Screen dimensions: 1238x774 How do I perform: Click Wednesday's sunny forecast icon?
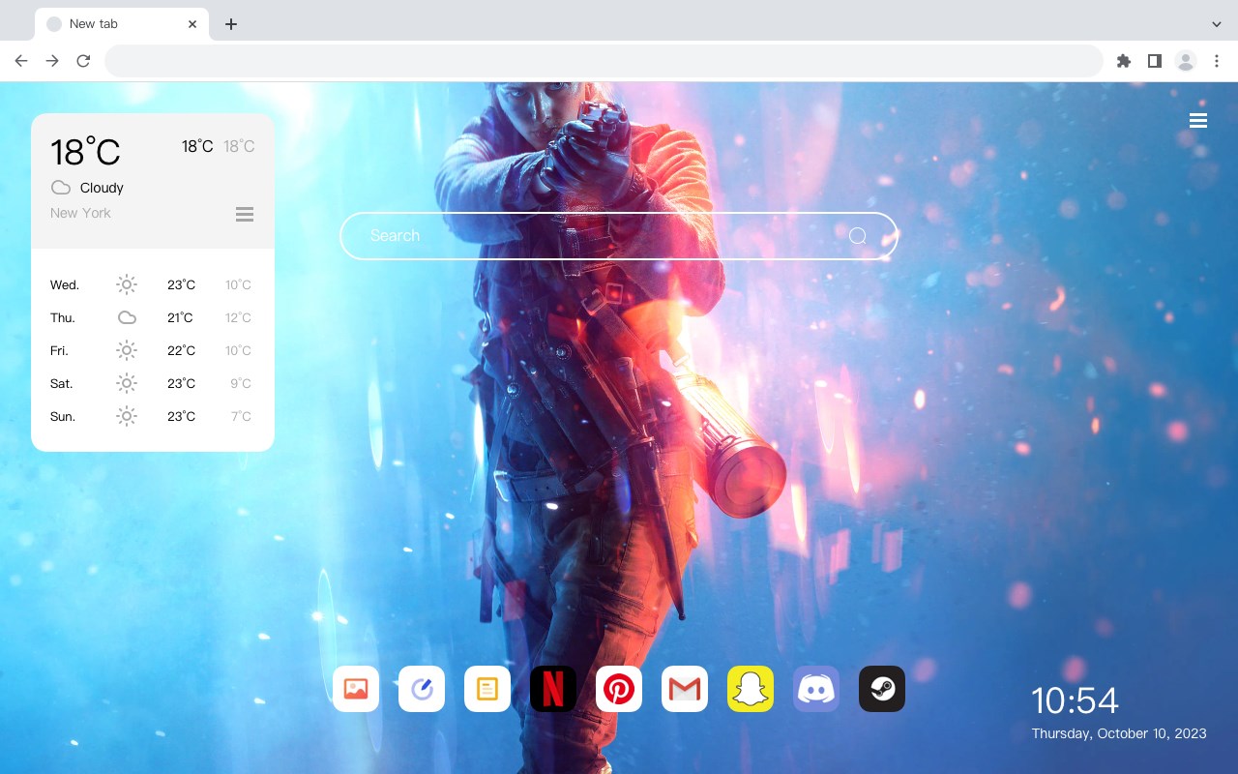pyautogui.click(x=127, y=284)
